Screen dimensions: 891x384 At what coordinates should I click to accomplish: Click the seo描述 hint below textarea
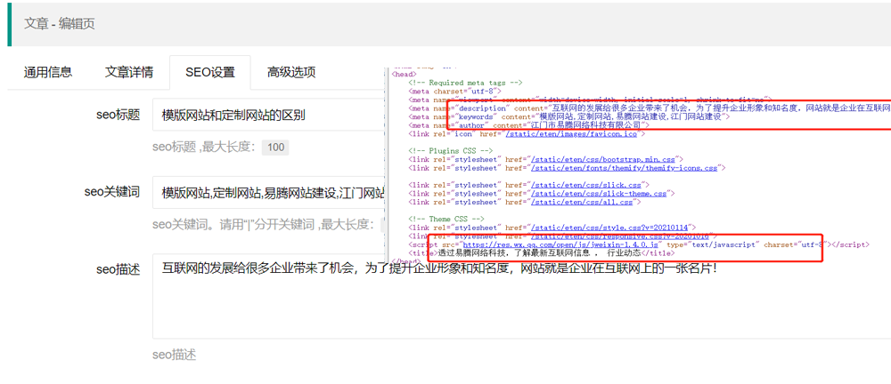(175, 355)
